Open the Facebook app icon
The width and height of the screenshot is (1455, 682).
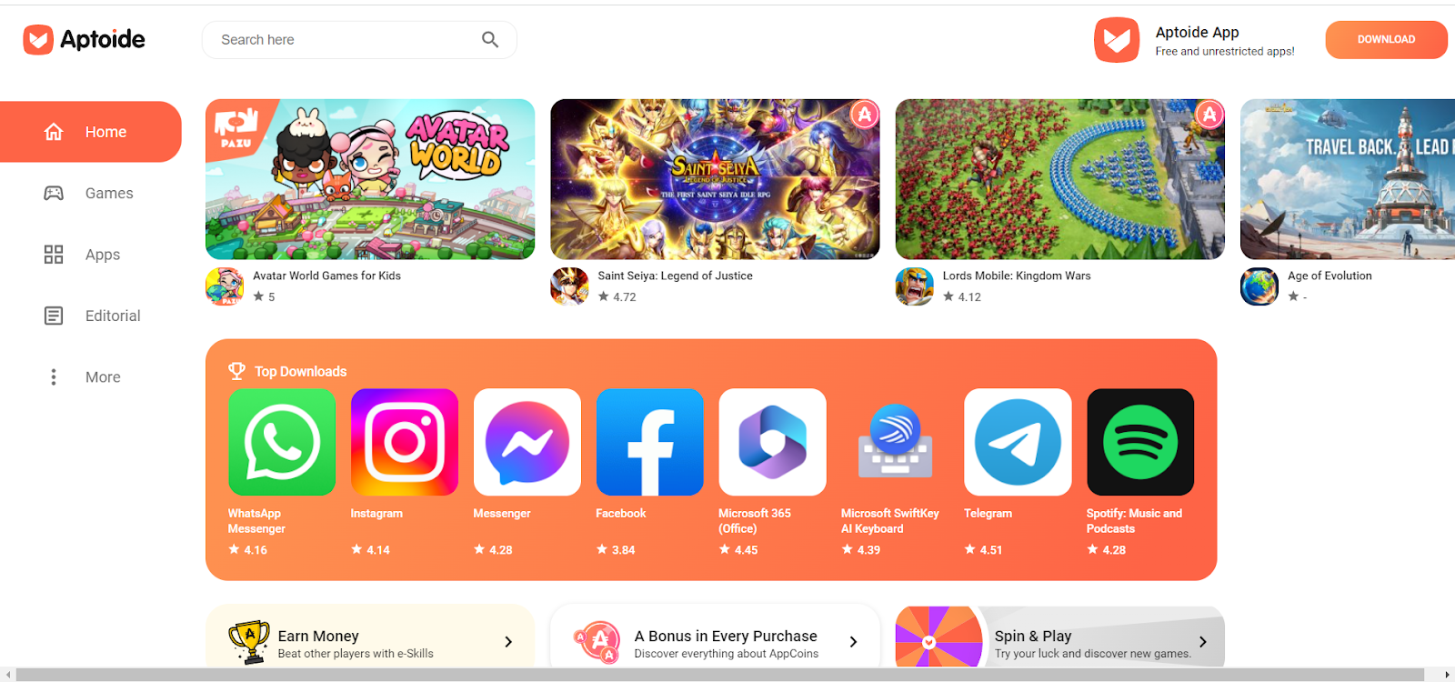649,442
